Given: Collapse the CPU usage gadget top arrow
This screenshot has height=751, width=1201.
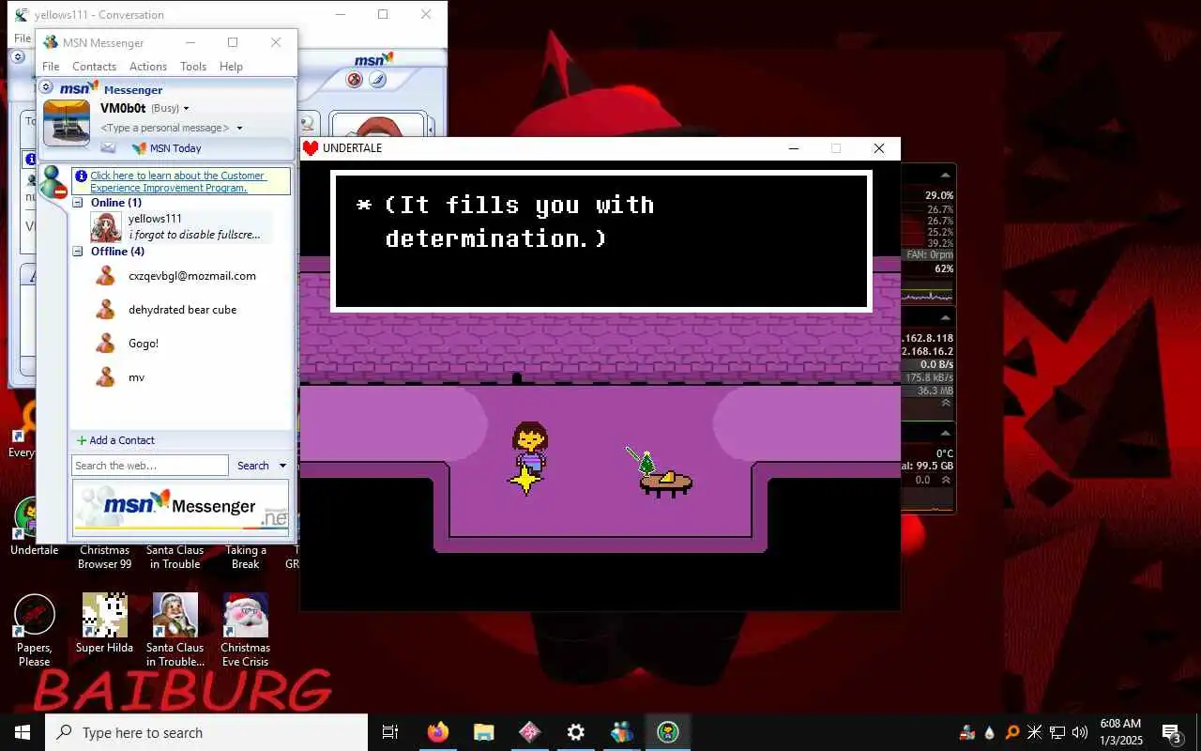Looking at the screenshot, I should pyautogui.click(x=946, y=175).
